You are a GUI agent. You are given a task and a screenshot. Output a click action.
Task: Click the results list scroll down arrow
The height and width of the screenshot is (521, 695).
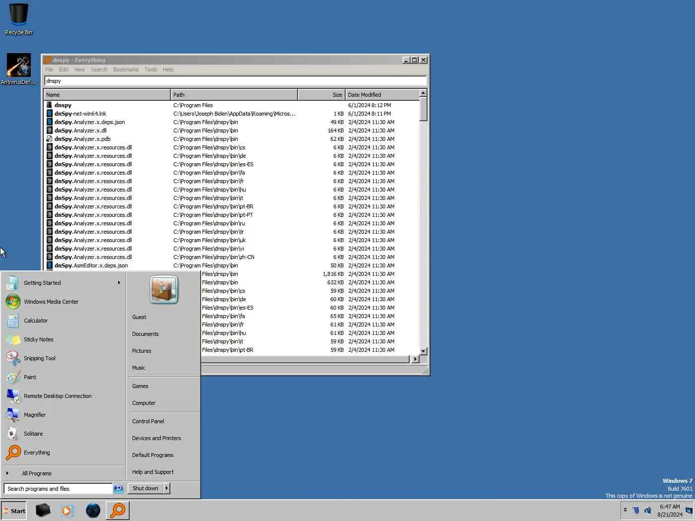(423, 351)
